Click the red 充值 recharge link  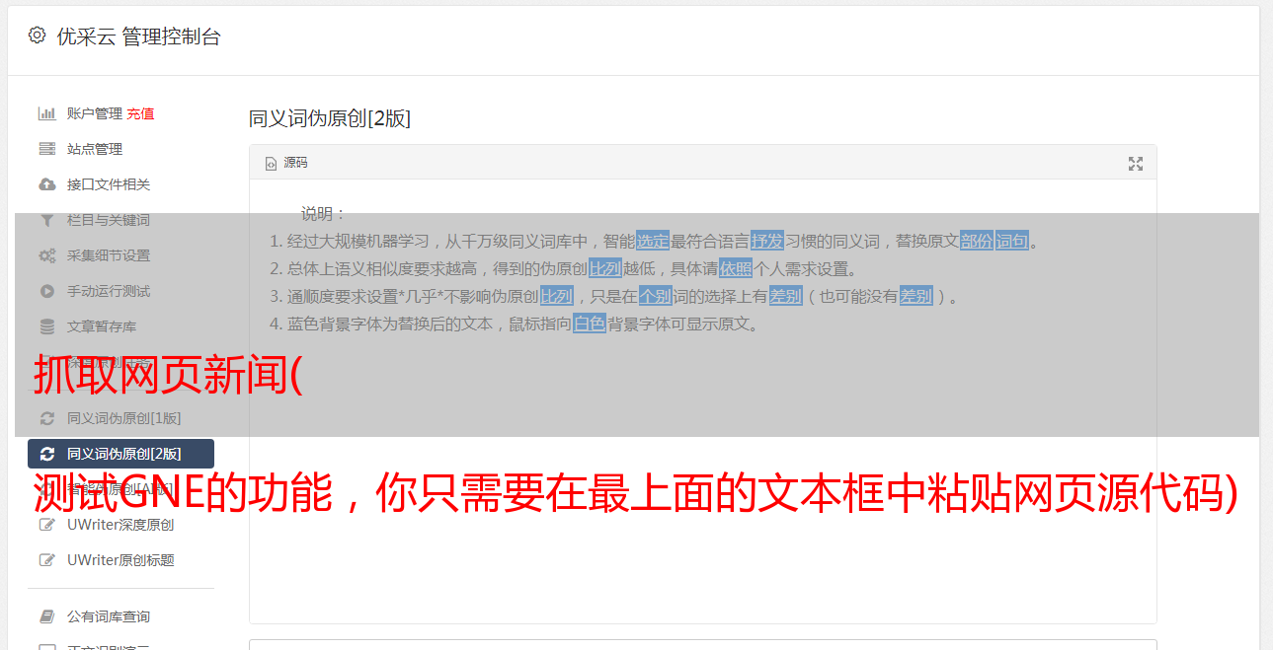(x=140, y=113)
